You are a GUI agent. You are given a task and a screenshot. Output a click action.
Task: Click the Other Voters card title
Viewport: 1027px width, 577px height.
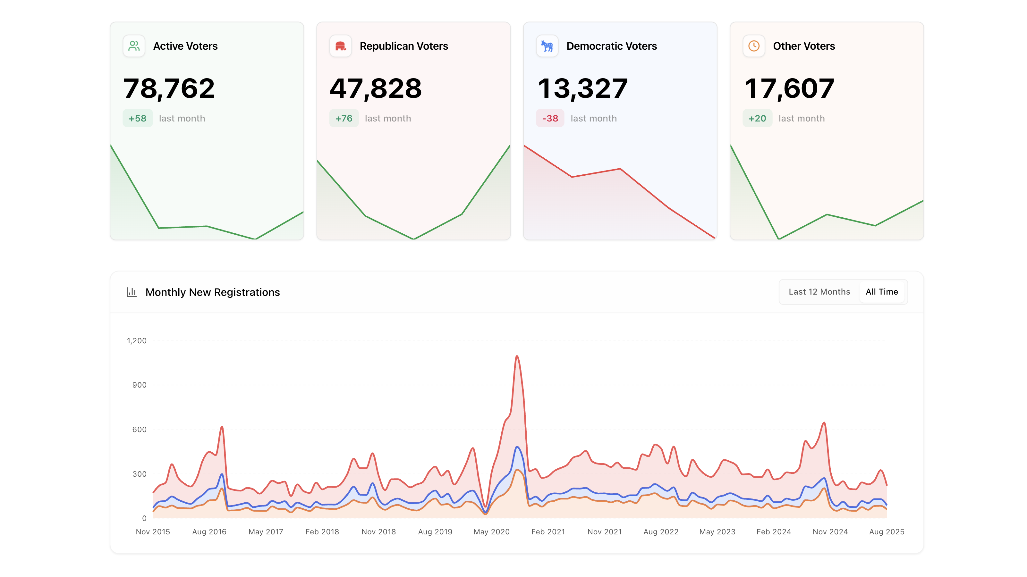click(x=804, y=46)
